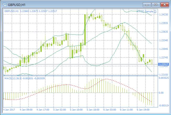Click the 1.24230 price scale value

164,15
